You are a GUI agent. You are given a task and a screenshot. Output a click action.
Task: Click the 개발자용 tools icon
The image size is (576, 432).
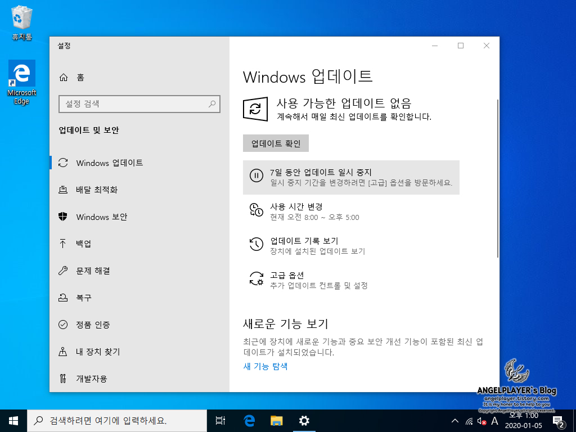[x=63, y=379]
